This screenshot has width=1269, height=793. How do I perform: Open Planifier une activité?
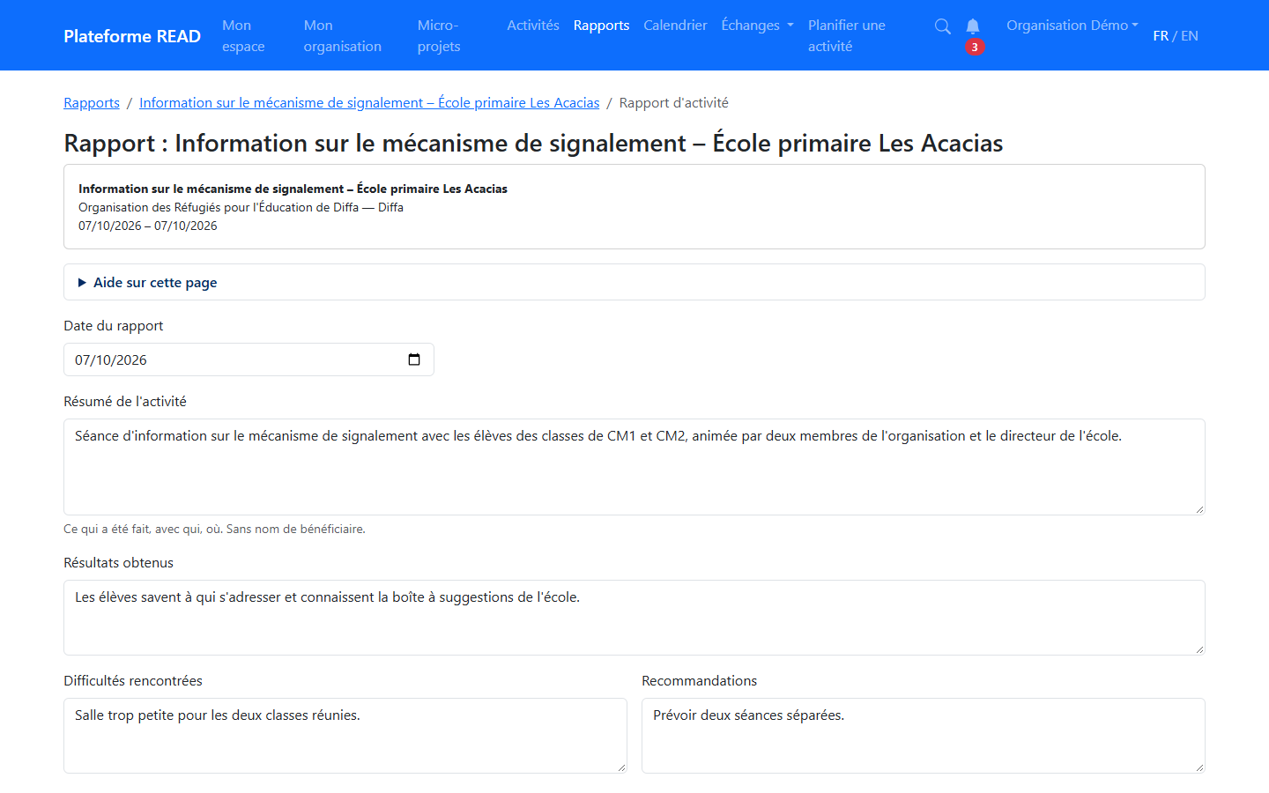click(x=847, y=36)
